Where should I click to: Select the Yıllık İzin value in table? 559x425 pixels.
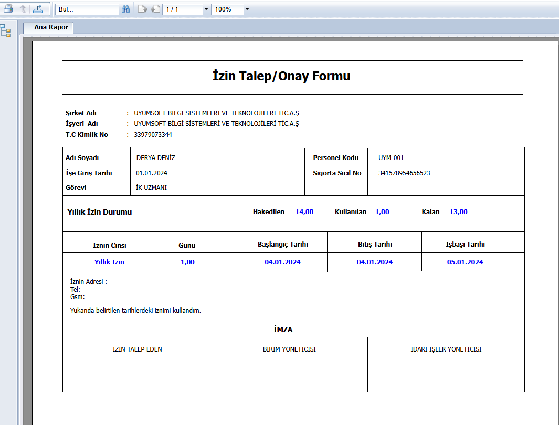[109, 262]
